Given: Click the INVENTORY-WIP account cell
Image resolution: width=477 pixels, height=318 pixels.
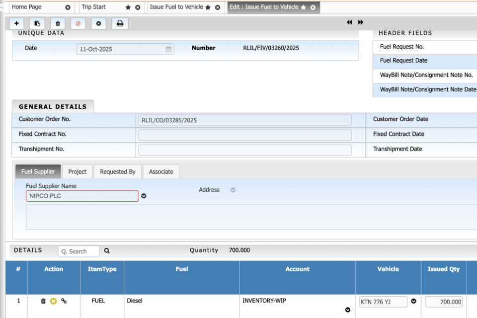Looking at the screenshot, I should tap(264, 301).
